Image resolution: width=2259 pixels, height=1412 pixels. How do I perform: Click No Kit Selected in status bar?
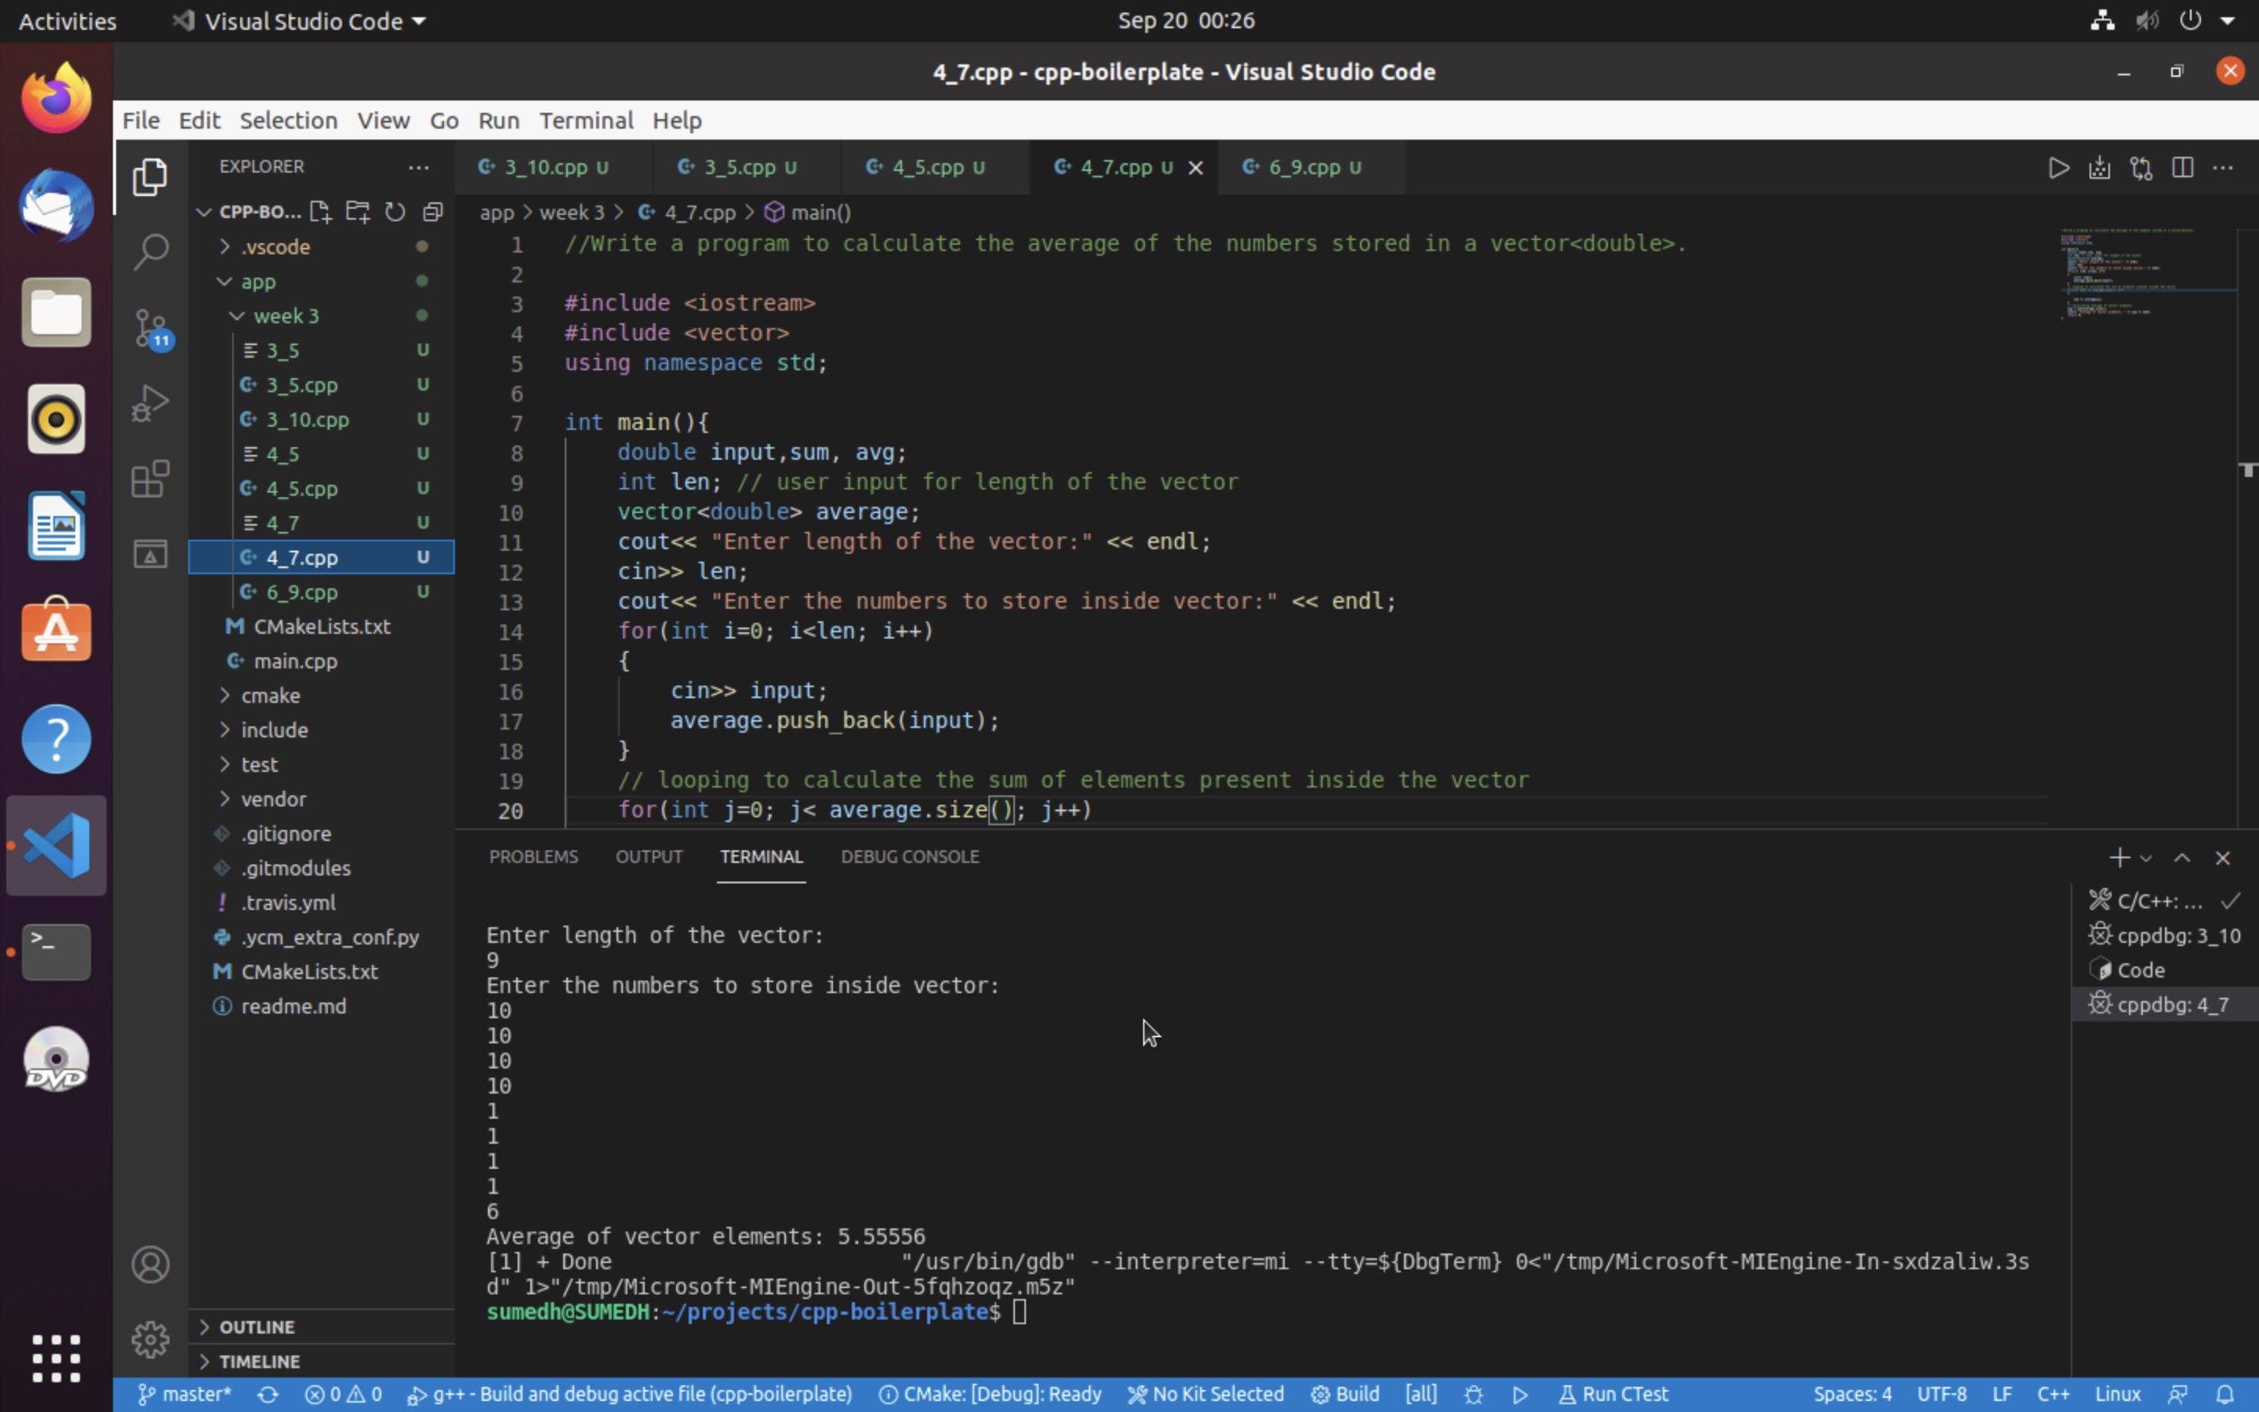(x=1206, y=1394)
